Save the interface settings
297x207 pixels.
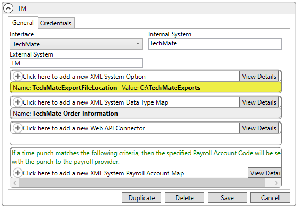(227, 197)
